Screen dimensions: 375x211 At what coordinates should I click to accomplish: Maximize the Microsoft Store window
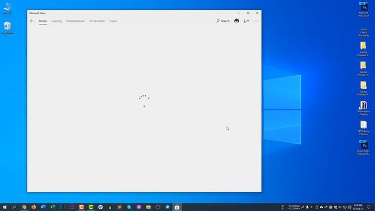click(248, 13)
